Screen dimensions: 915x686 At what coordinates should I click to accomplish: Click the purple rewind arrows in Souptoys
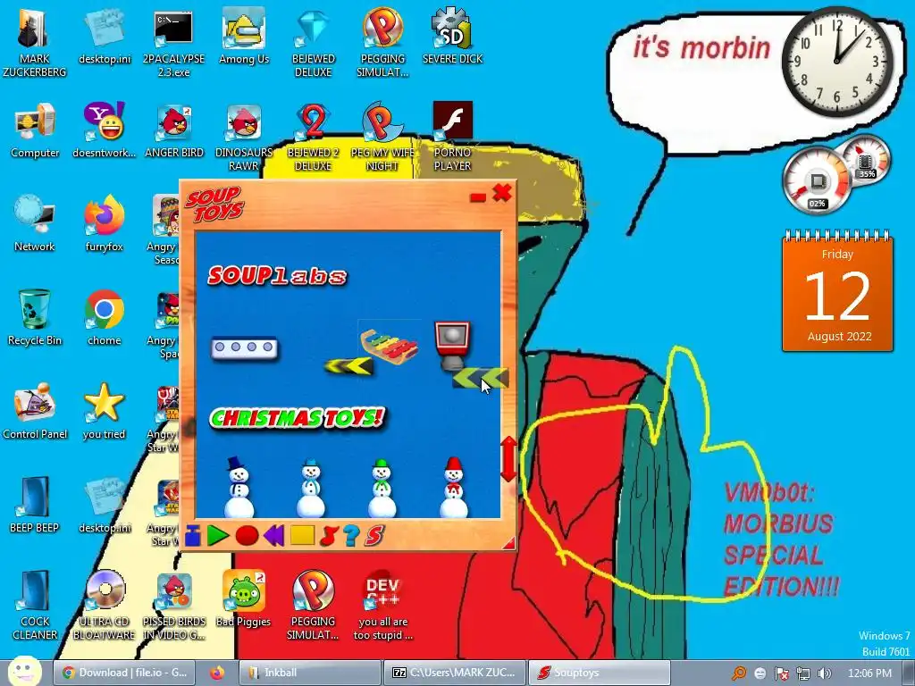[274, 536]
